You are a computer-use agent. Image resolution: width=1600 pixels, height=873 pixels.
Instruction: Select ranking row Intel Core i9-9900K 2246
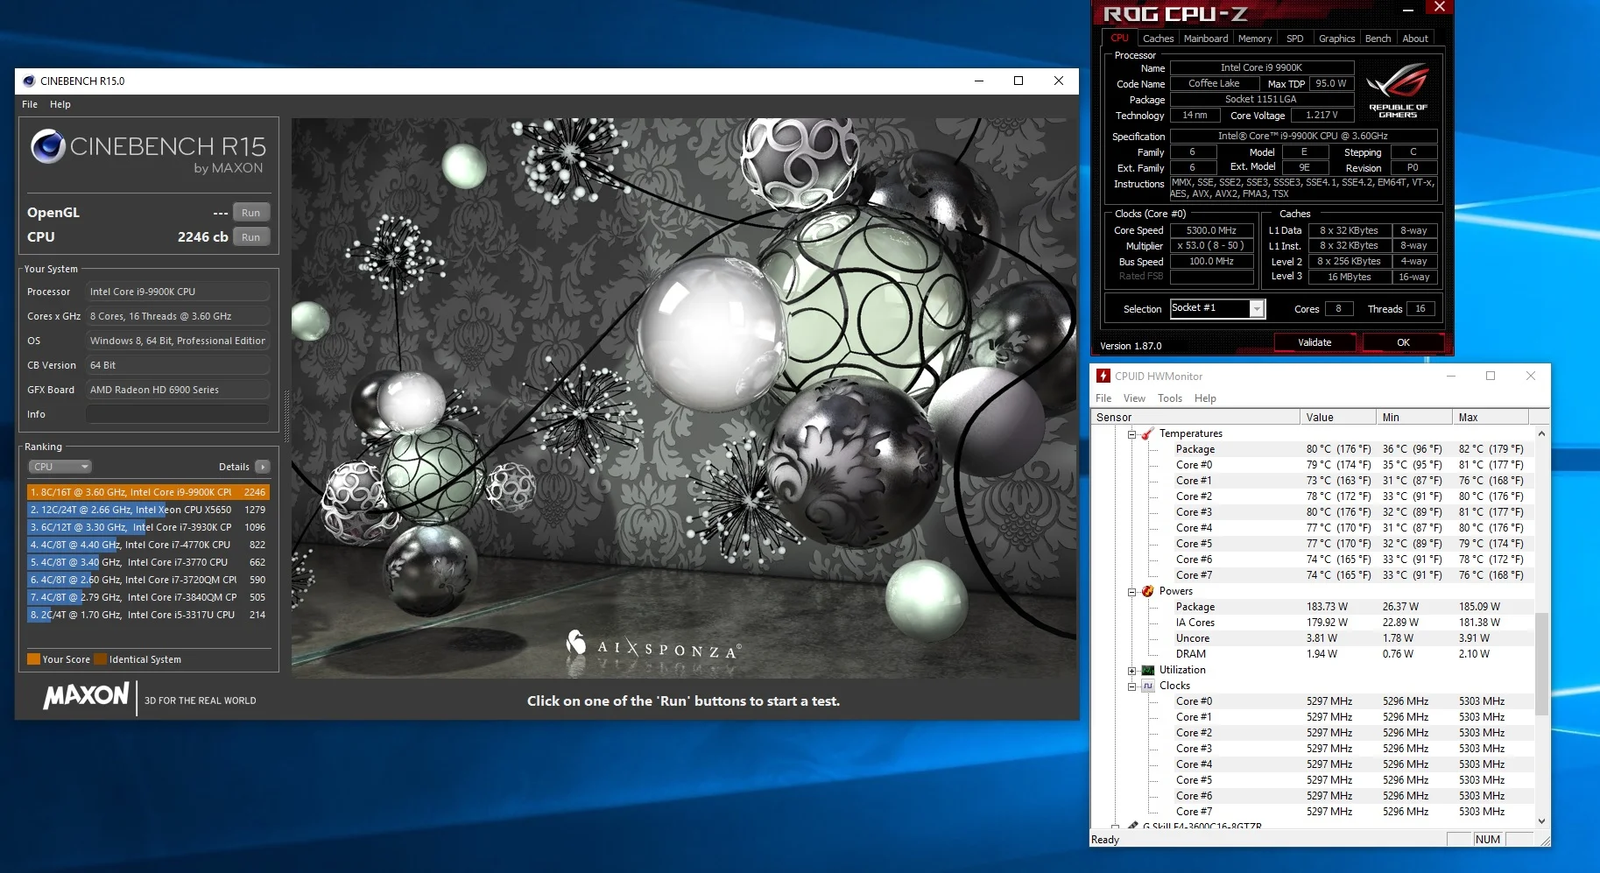(148, 492)
